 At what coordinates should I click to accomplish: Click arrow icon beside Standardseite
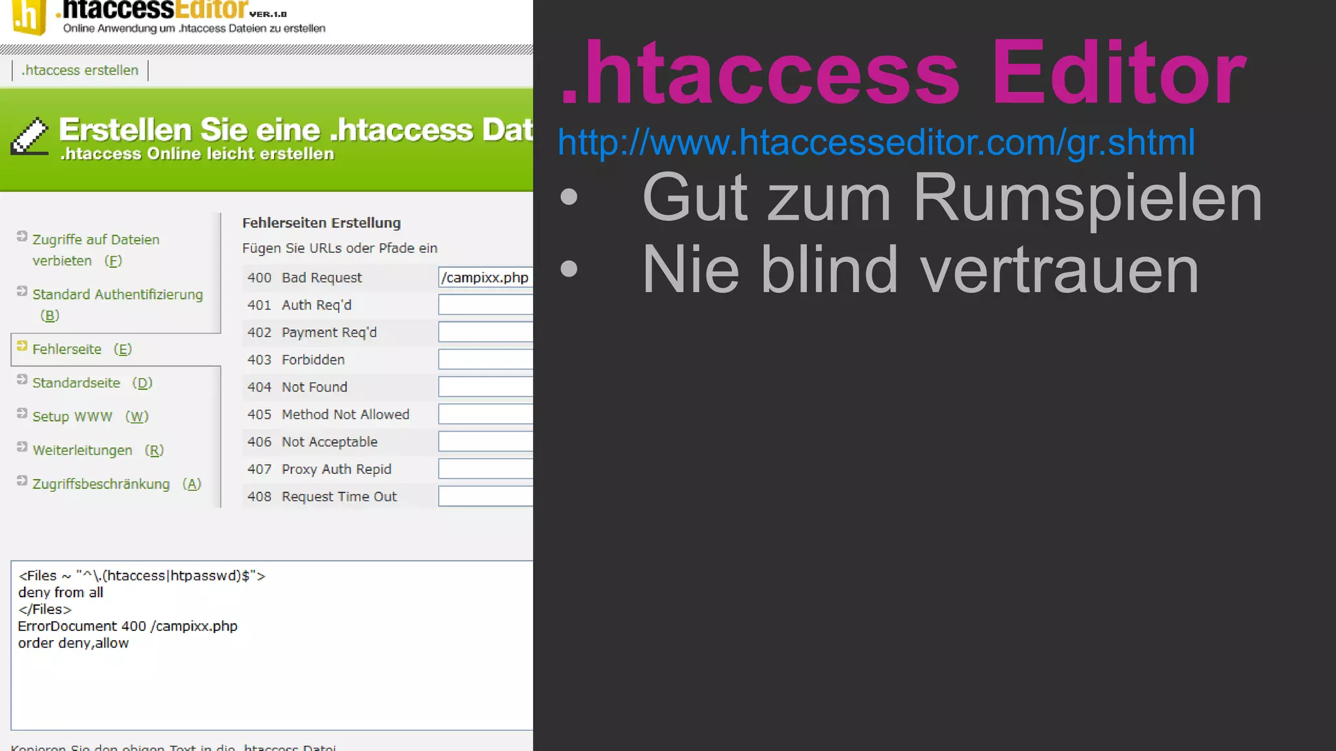[x=22, y=379]
